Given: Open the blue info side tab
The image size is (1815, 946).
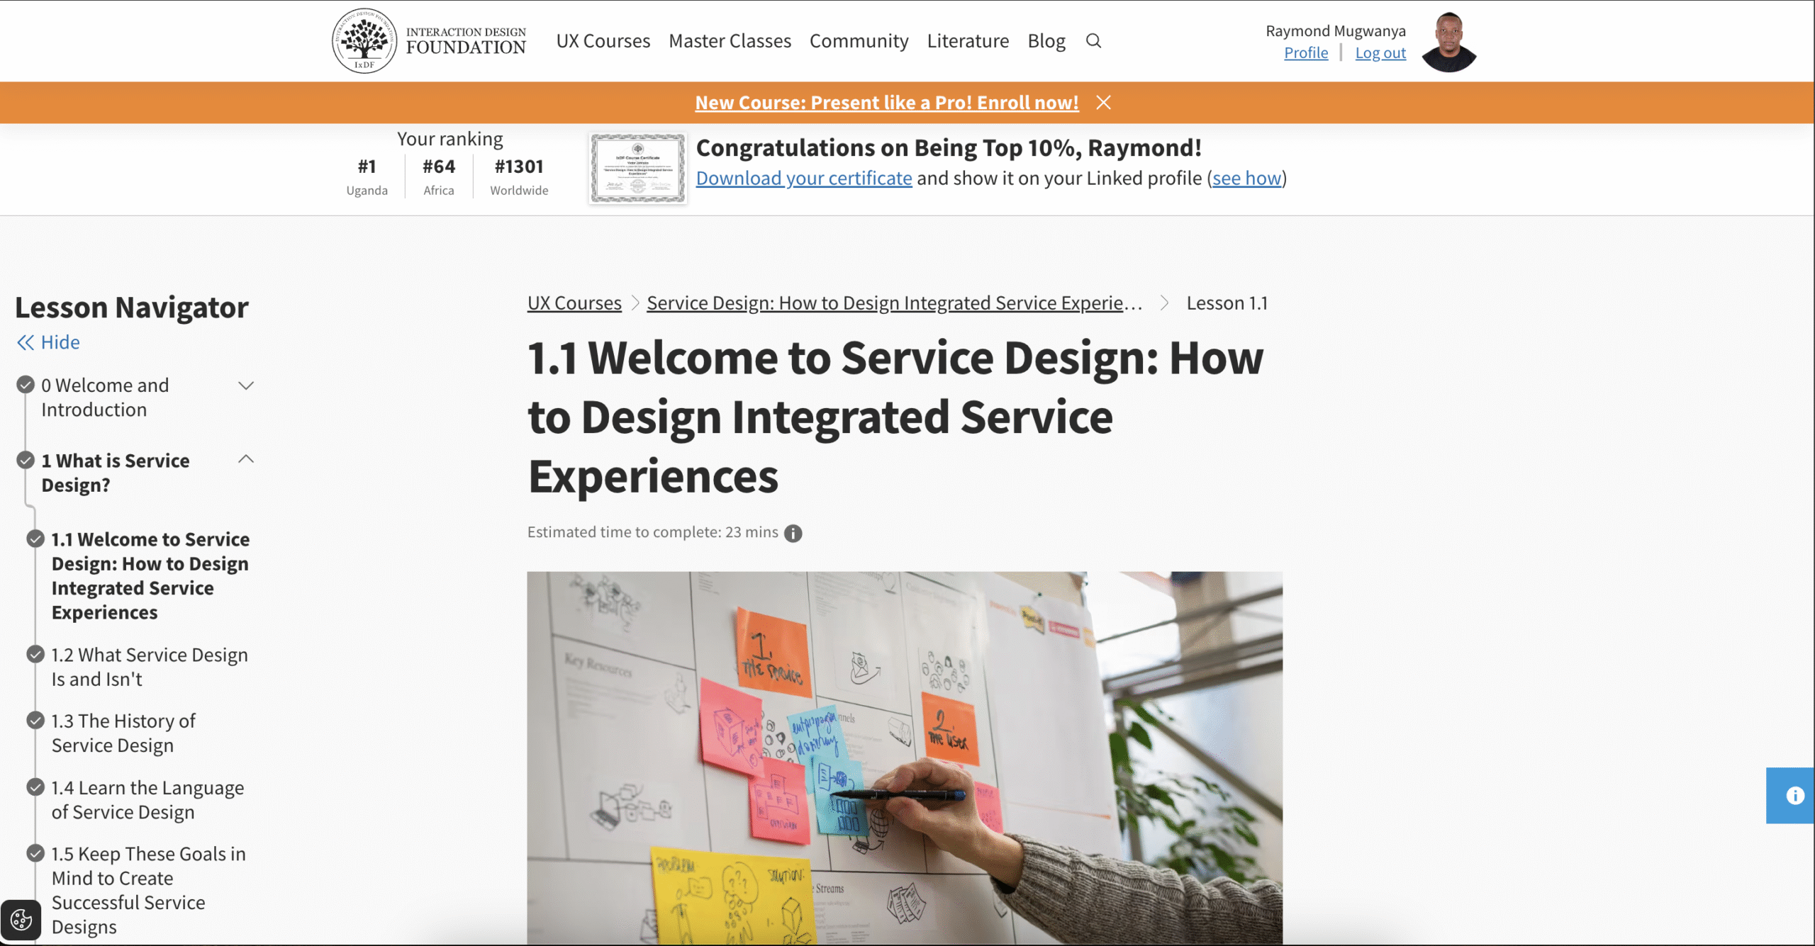Looking at the screenshot, I should (x=1794, y=795).
